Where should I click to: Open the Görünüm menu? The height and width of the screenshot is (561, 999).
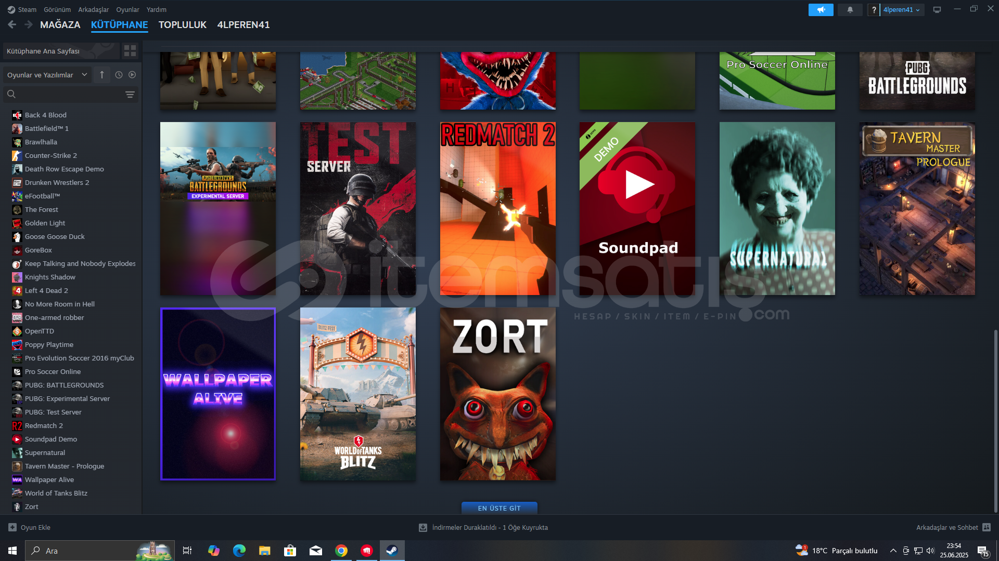pos(57,9)
